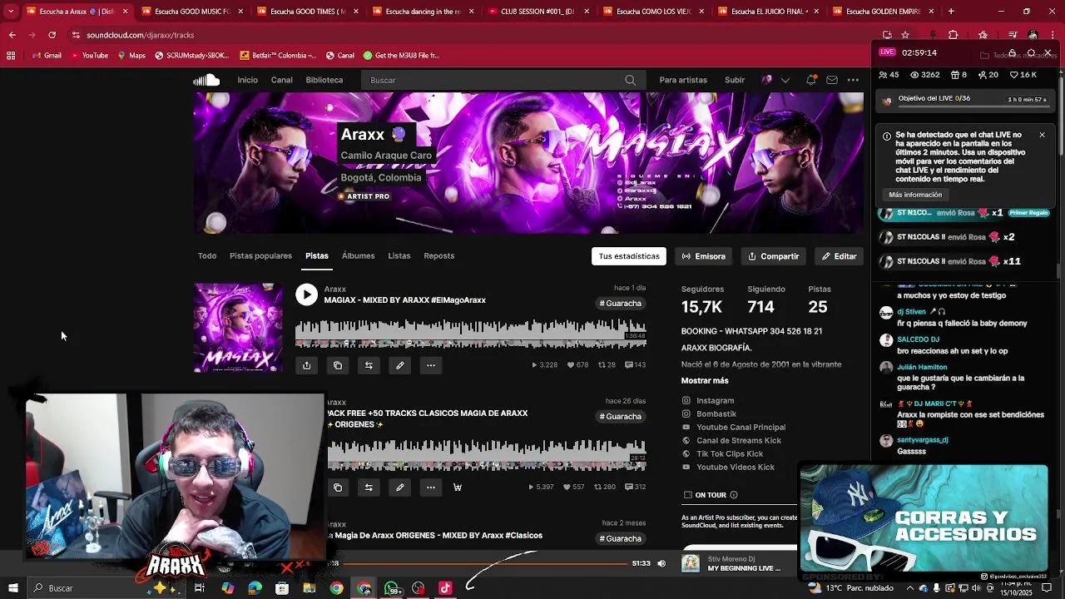
Task: Switch to the Listas tab
Action: pyautogui.click(x=399, y=256)
